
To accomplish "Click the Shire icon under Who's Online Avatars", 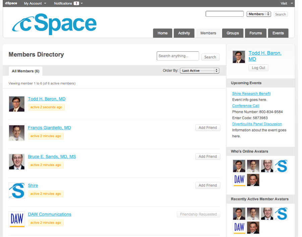I will click(x=281, y=166).
